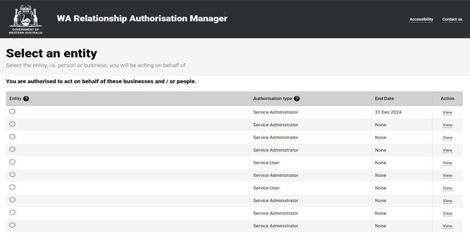
Task: Open the Accessibility link in header
Action: 421,19
